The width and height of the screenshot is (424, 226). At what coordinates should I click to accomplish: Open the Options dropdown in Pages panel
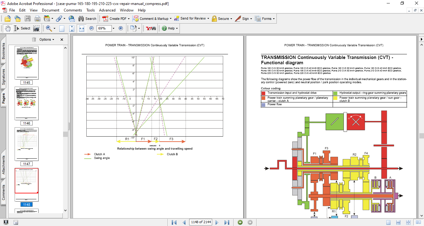coord(47,39)
